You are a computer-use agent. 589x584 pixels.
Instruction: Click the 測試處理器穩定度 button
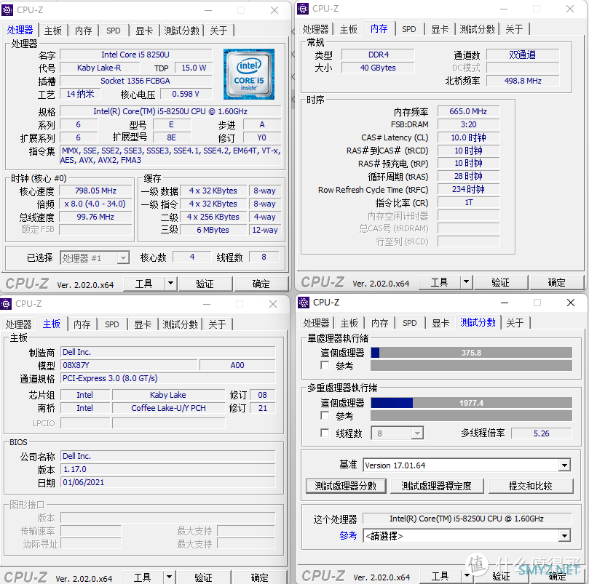click(x=437, y=486)
